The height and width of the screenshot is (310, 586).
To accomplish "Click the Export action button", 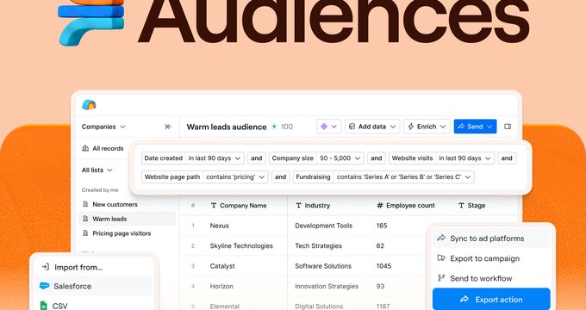I will (x=491, y=300).
